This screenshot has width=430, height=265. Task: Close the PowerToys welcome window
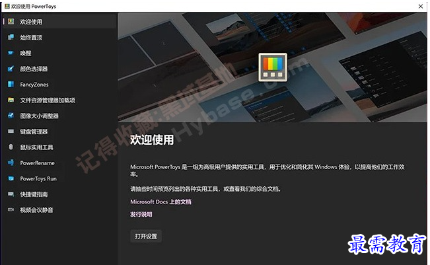[x=421, y=6]
